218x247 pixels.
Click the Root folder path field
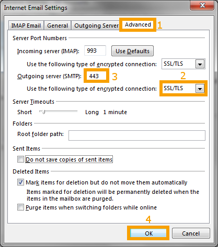point(137,135)
